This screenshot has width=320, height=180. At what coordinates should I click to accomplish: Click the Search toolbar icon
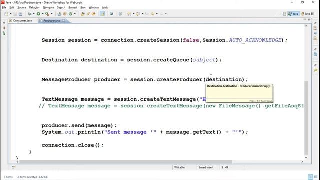point(94,14)
